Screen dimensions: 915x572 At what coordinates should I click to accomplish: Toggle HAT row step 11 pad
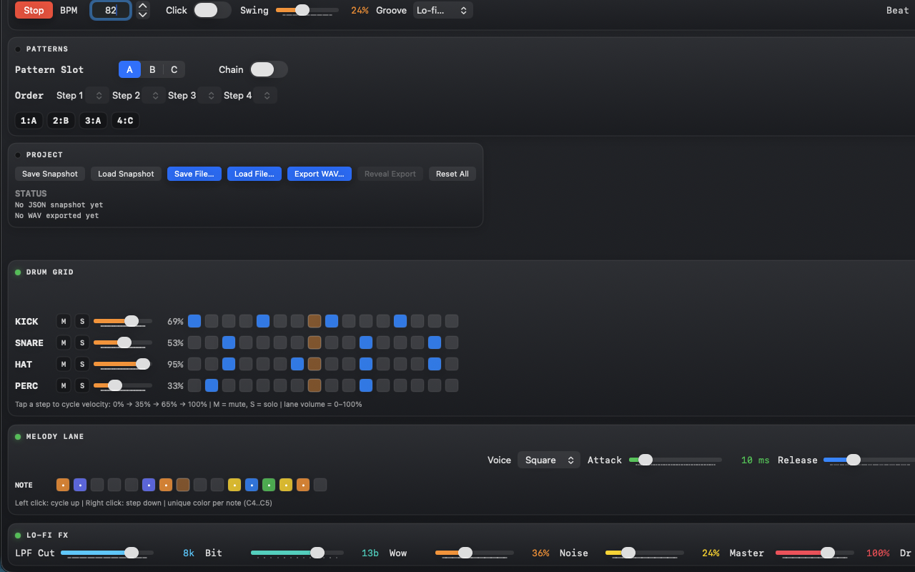366,364
